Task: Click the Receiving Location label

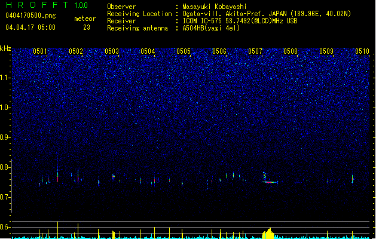Action: point(139,14)
